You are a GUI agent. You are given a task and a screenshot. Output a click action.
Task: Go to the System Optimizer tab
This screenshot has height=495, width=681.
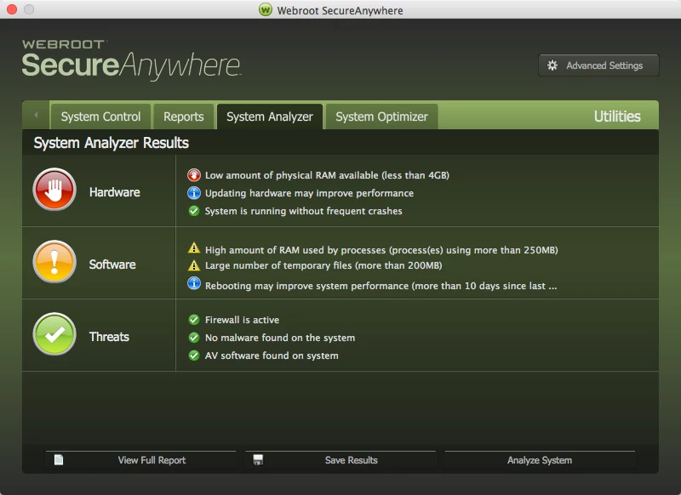381,117
